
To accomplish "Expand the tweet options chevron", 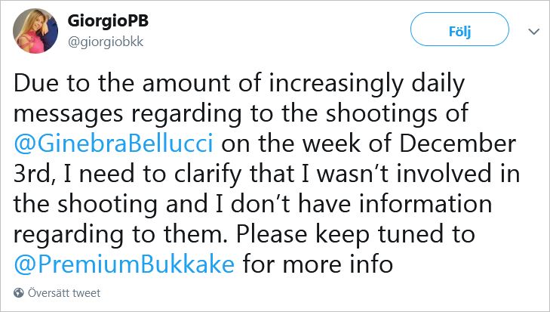I will (533, 32).
